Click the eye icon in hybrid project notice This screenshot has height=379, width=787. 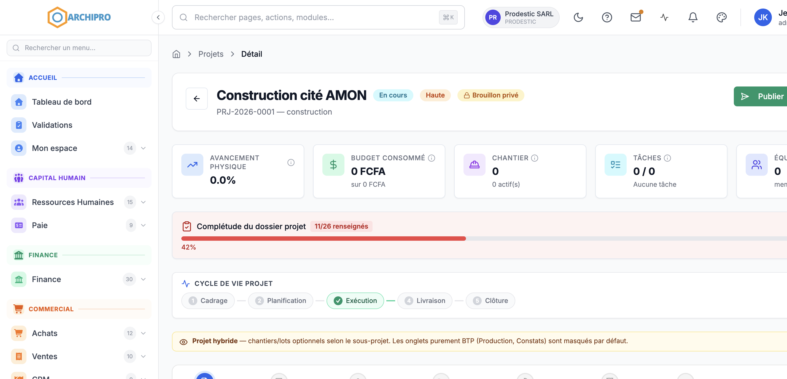click(183, 342)
